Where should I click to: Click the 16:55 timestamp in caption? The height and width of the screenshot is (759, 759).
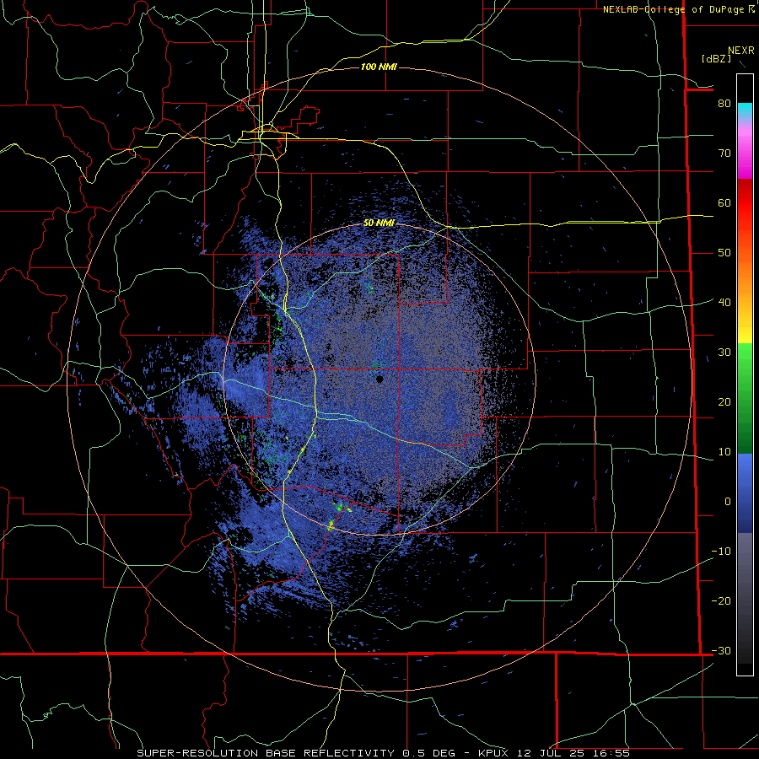coord(612,753)
